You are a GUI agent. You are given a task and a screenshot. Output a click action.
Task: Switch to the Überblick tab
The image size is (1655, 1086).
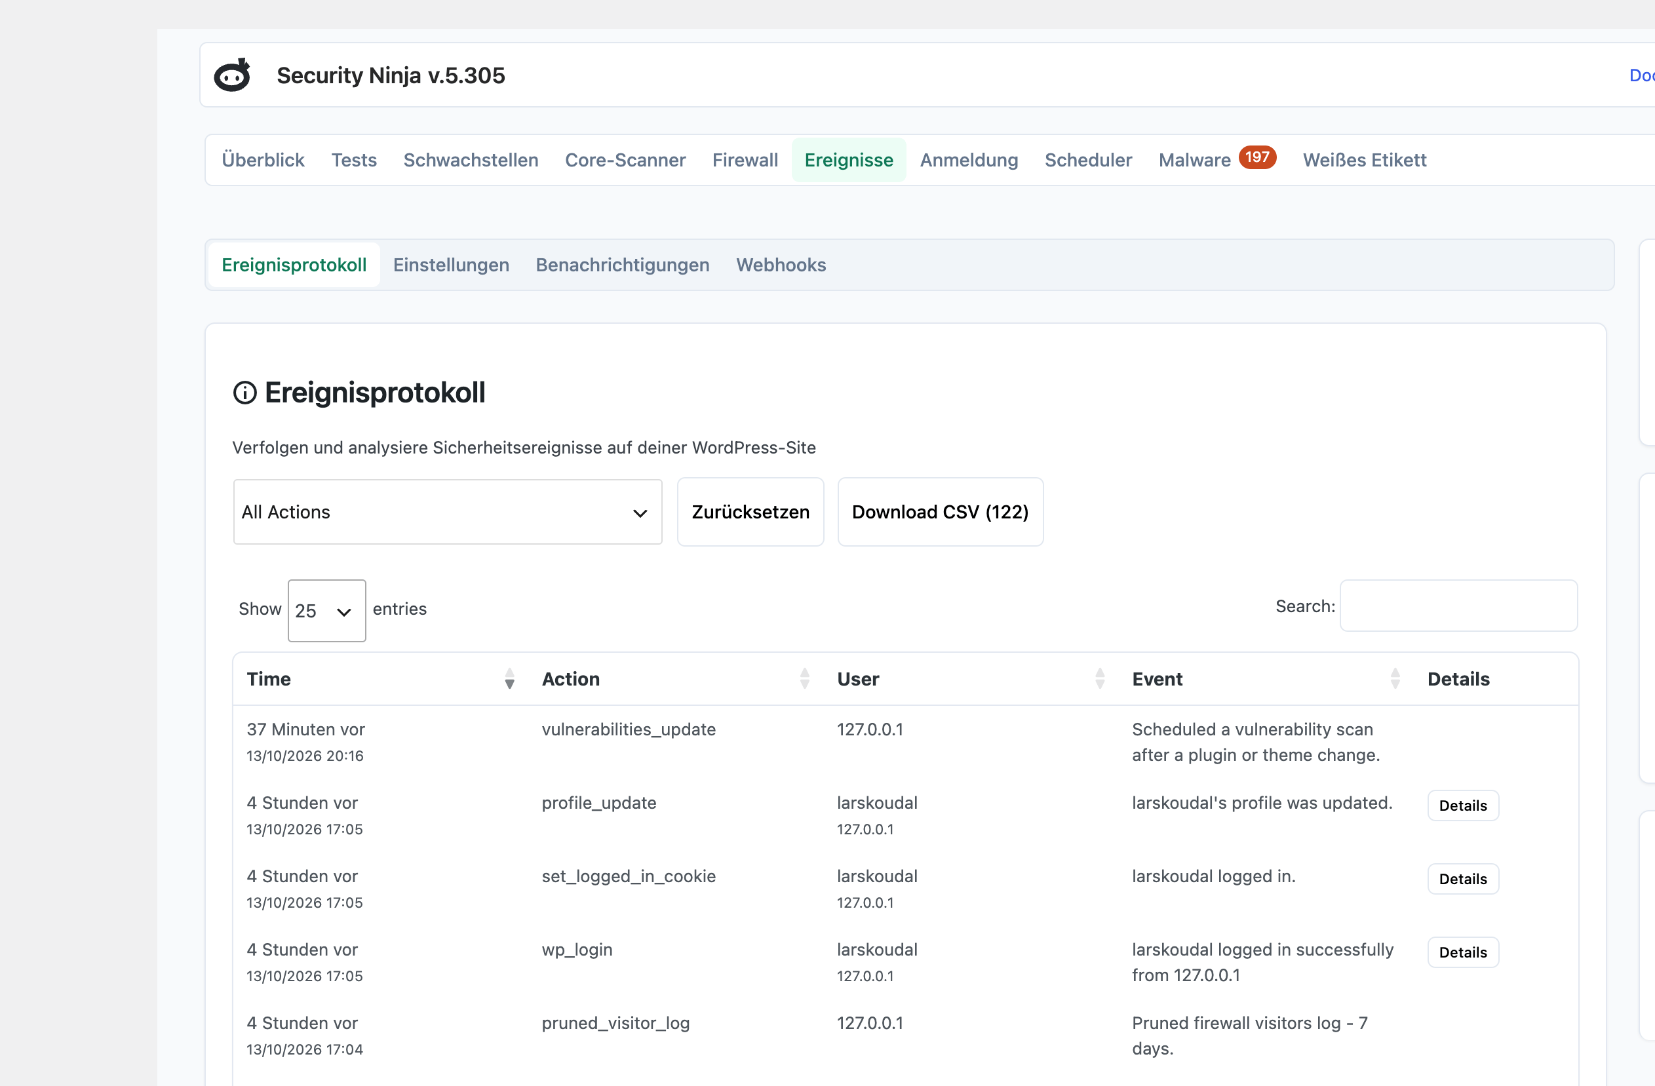pyautogui.click(x=263, y=160)
